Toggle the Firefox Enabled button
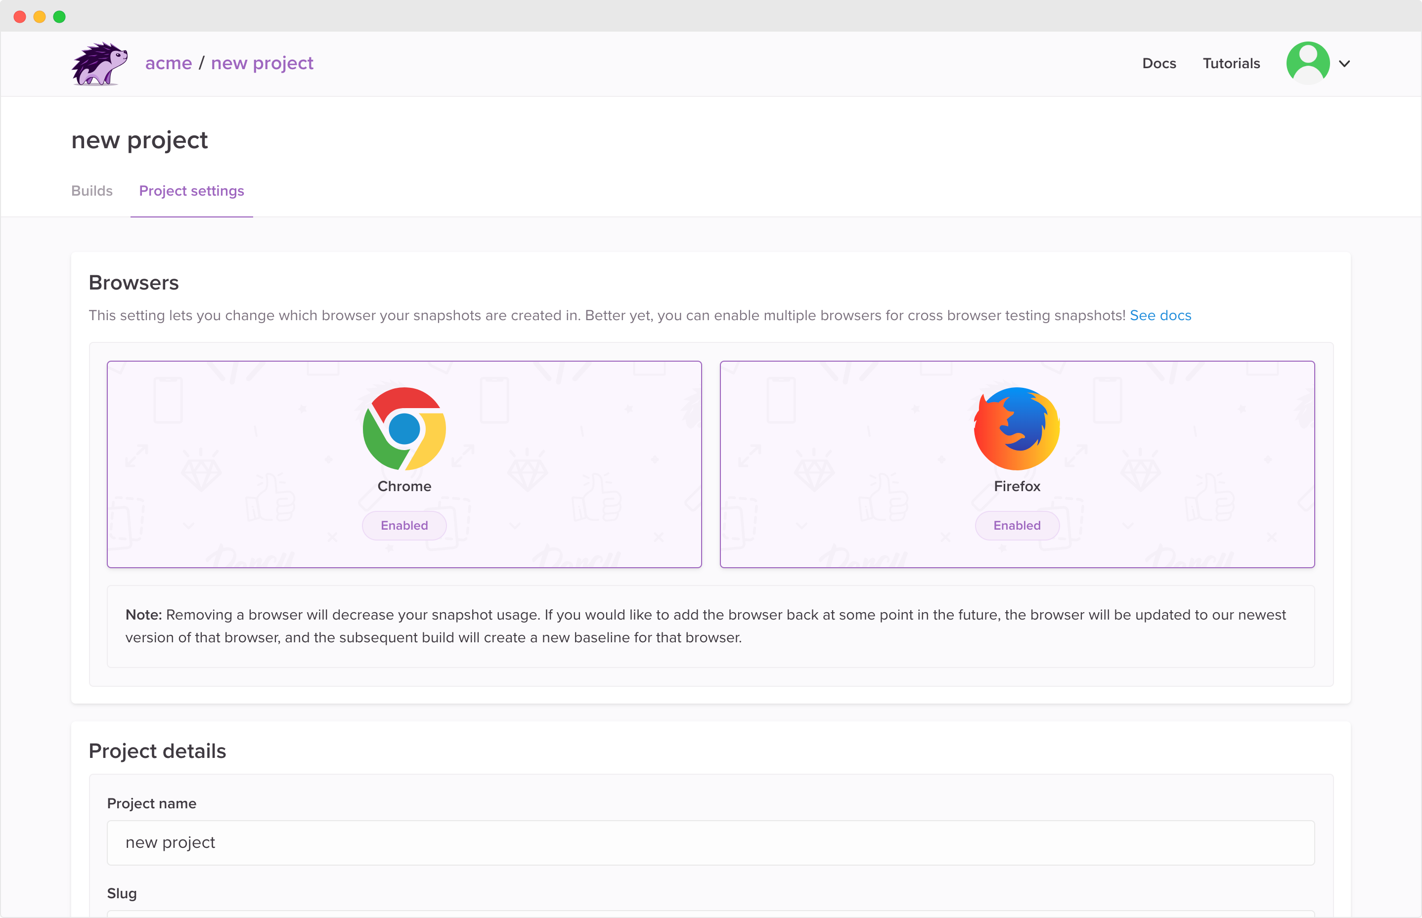This screenshot has height=918, width=1422. (1017, 525)
